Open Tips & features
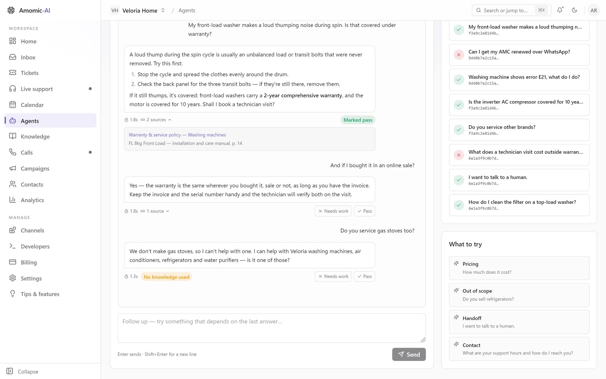The image size is (606, 379). pos(50,294)
